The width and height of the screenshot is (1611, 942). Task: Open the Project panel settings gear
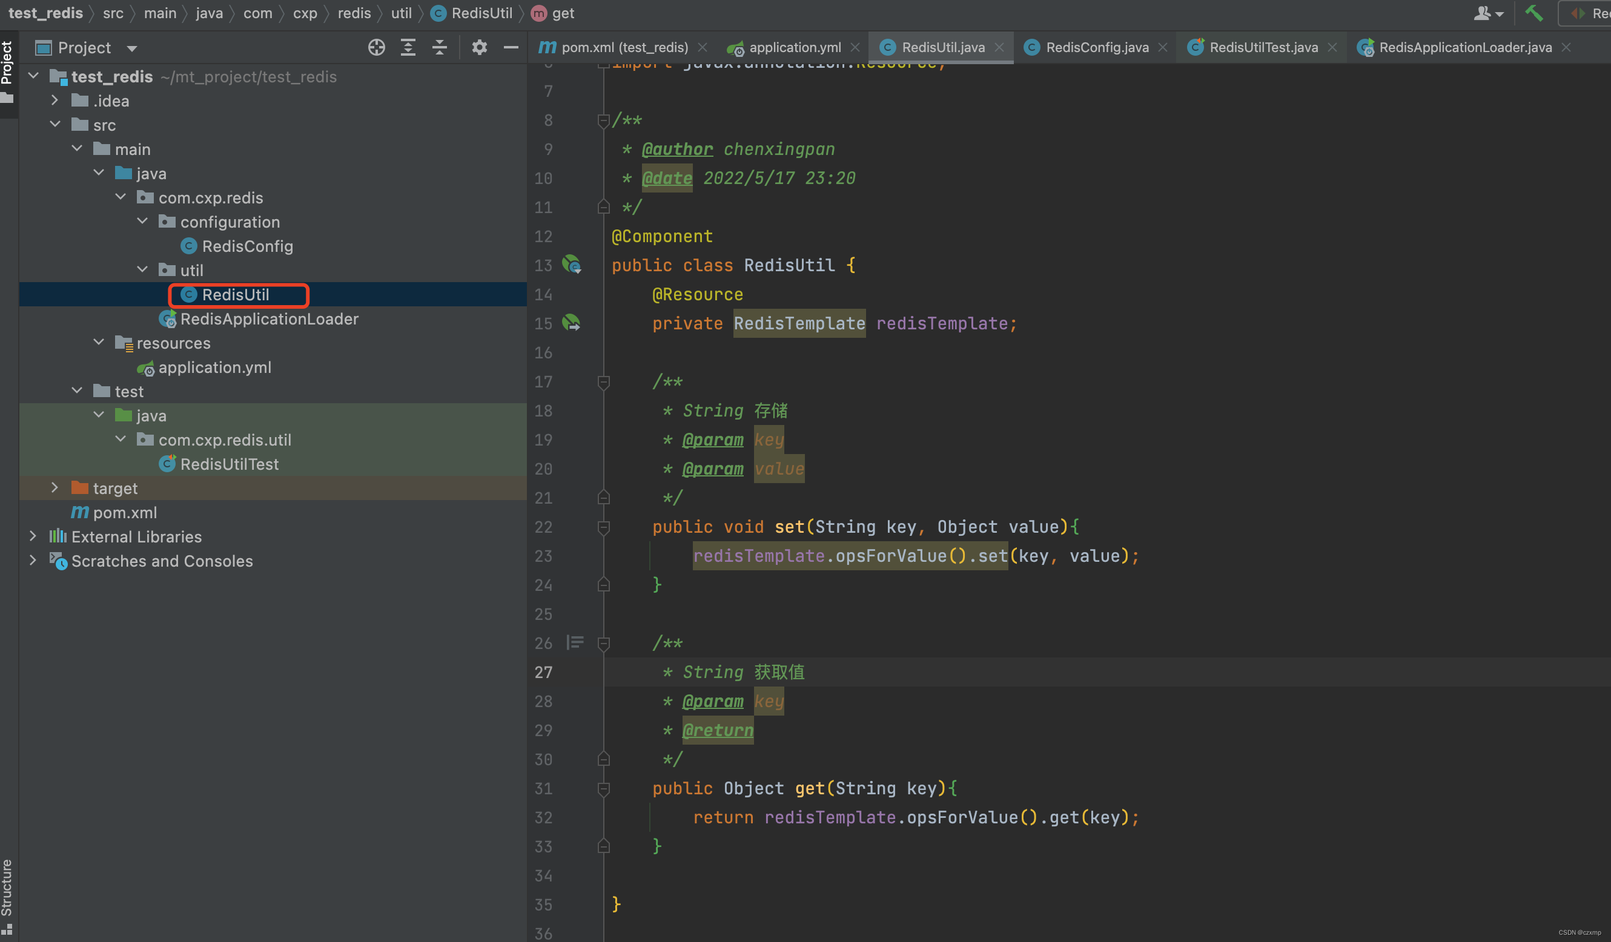pyautogui.click(x=480, y=47)
